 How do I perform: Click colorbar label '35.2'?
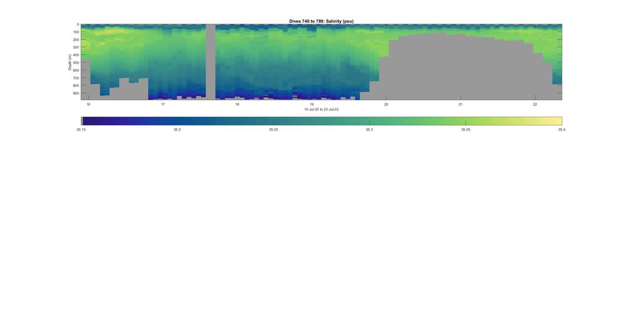click(x=177, y=130)
